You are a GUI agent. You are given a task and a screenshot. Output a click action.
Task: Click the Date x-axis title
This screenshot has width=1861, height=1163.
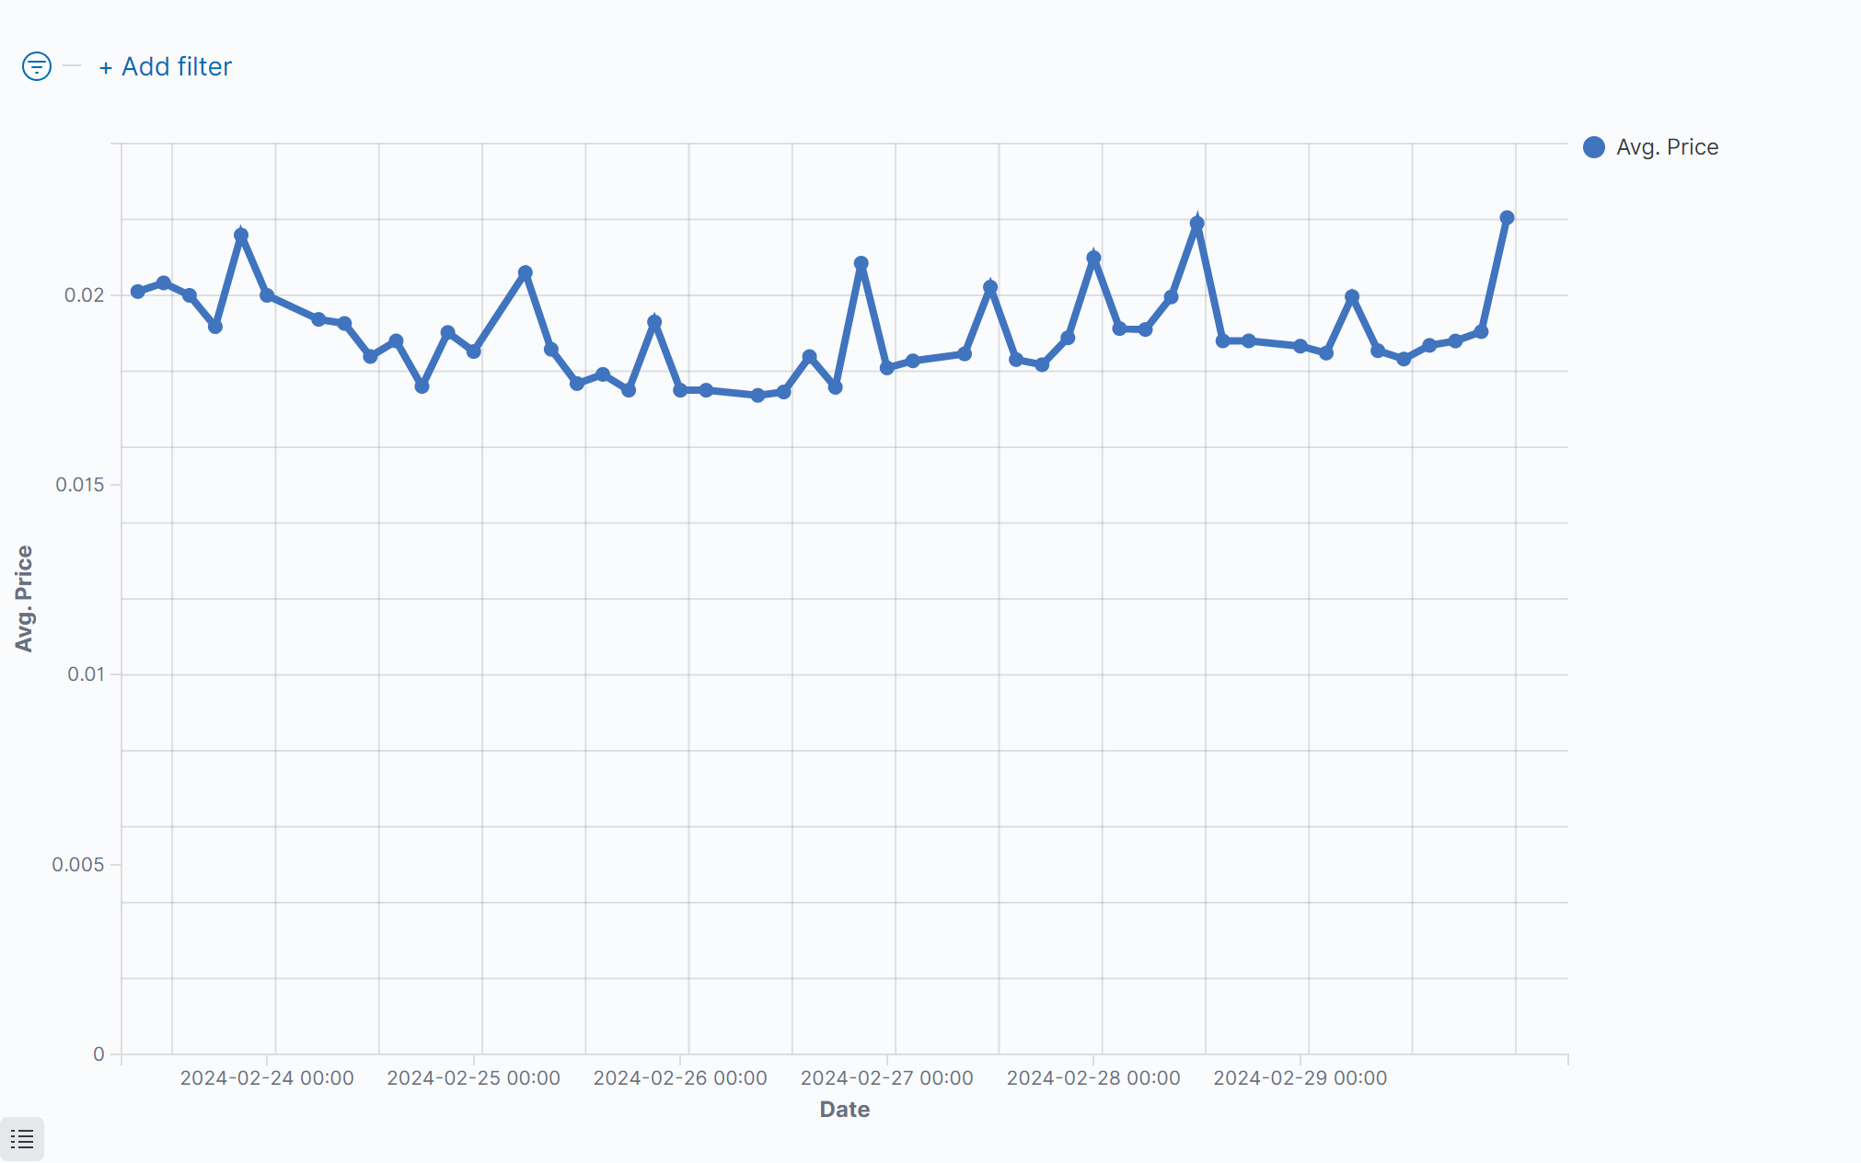click(x=844, y=1110)
